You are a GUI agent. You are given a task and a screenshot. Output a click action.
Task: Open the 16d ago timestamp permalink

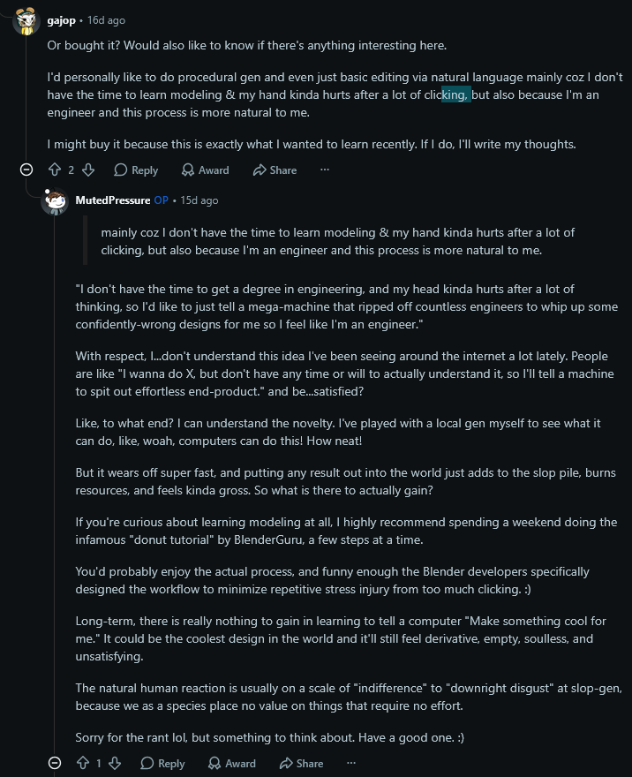point(106,20)
